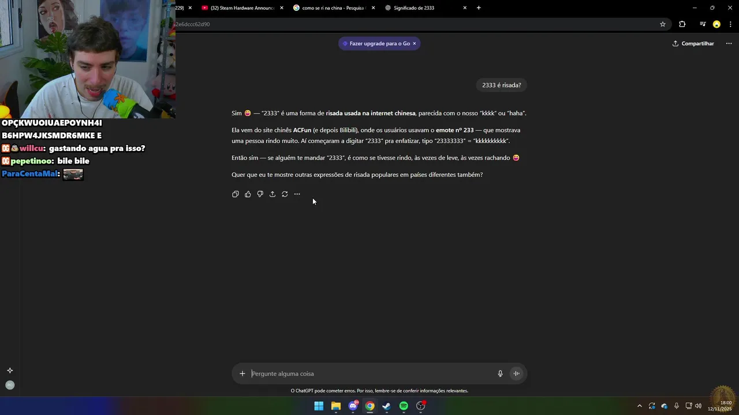Click the plus attachment button in prompt box

242,373
